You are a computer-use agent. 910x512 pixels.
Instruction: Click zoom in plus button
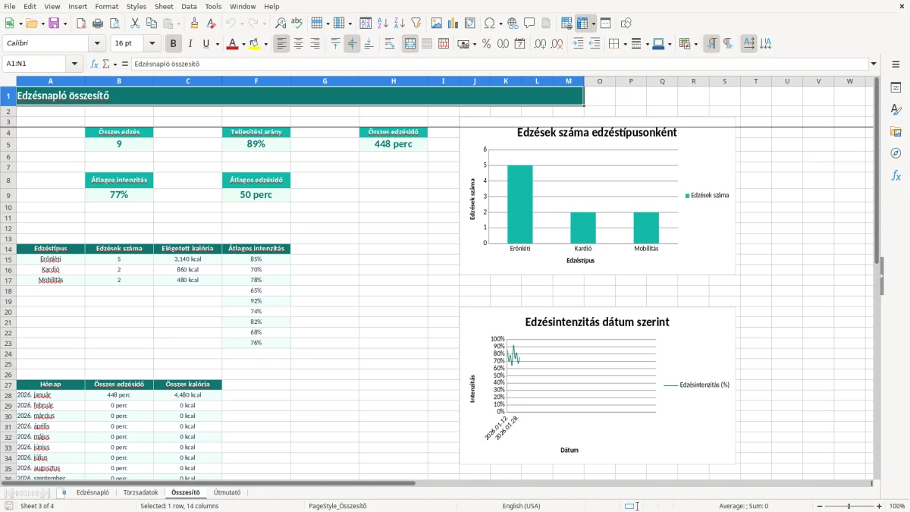click(880, 506)
